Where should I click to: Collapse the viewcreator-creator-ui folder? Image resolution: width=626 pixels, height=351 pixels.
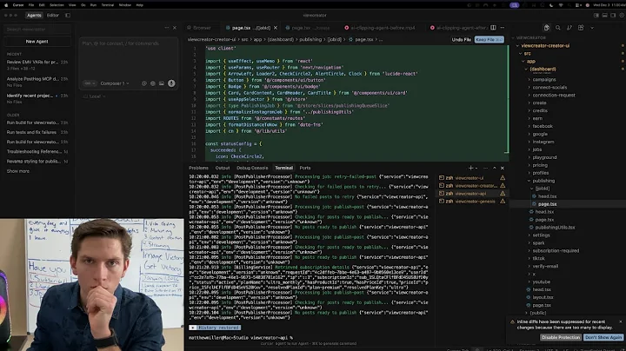[x=544, y=45]
